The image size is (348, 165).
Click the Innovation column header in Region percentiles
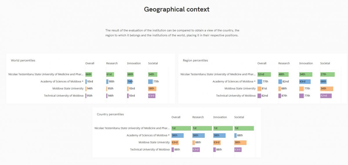point(306,63)
